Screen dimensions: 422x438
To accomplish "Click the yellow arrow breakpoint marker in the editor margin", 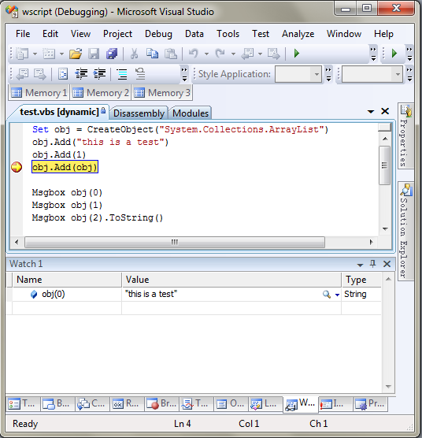I will coord(17,167).
